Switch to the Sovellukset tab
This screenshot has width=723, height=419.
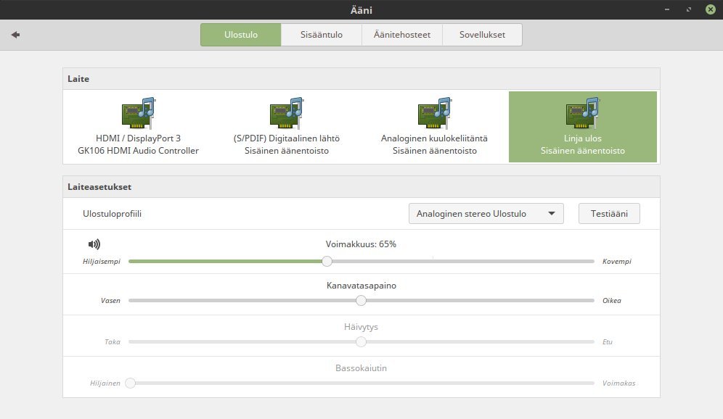[x=481, y=35]
